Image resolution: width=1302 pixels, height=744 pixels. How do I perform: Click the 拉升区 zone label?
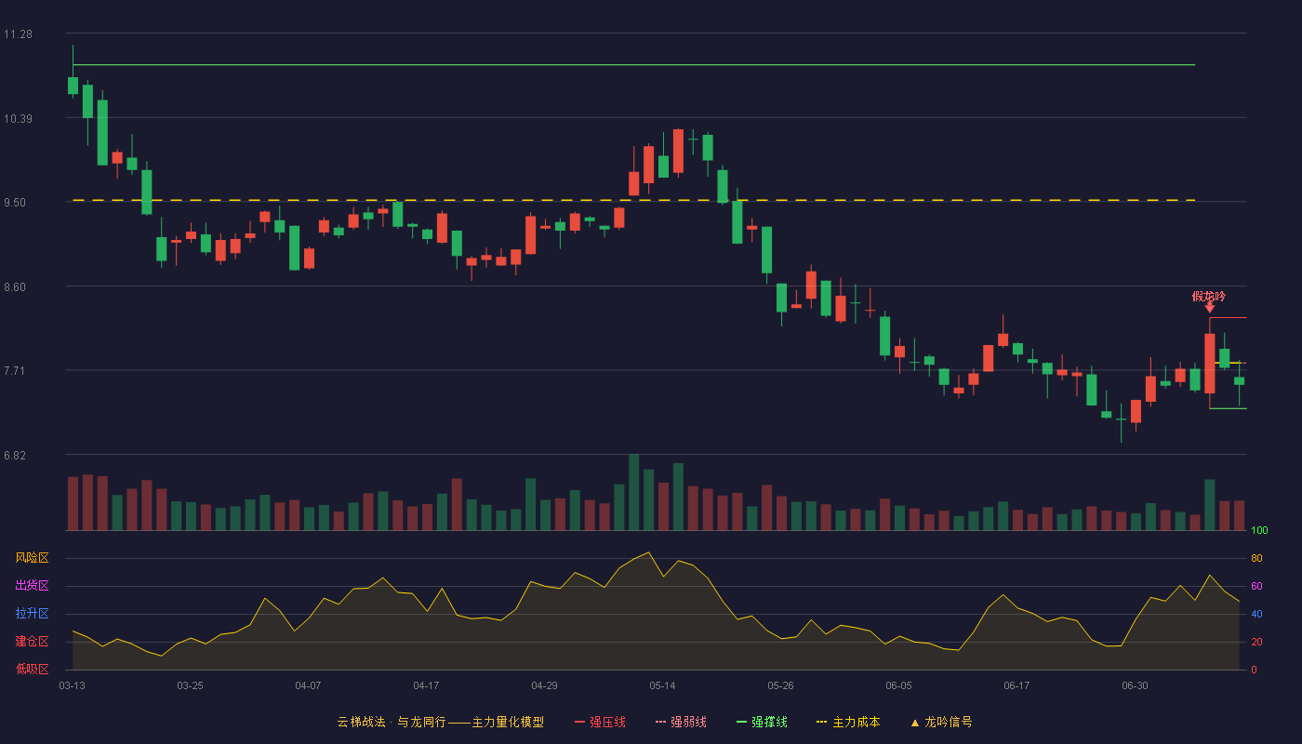(x=32, y=614)
